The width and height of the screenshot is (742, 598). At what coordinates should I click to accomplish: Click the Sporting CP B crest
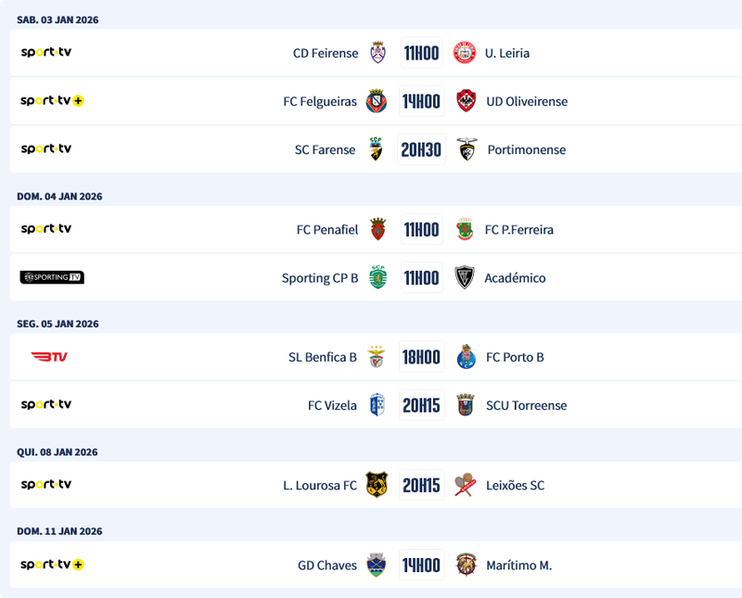pyautogui.click(x=377, y=277)
